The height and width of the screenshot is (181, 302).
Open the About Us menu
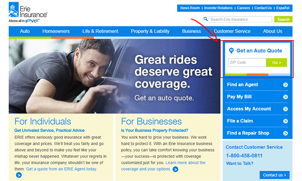[x=273, y=31]
